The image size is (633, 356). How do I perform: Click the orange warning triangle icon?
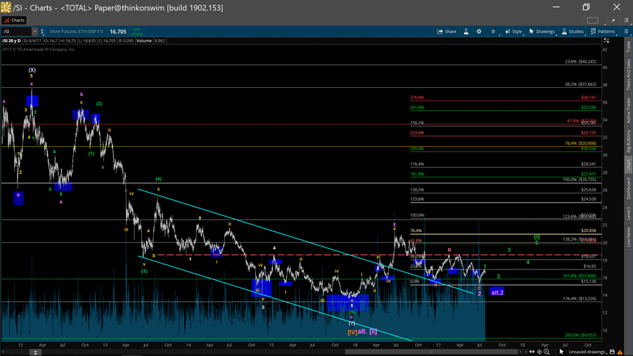pos(620,352)
